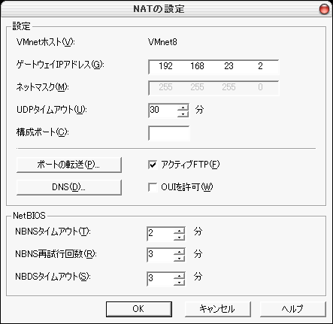Increase the UDP timeout spinner value

pyautogui.click(x=183, y=107)
